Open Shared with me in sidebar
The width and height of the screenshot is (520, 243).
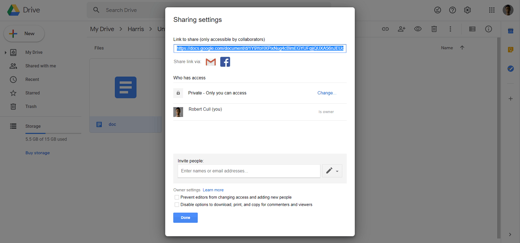[x=41, y=66]
